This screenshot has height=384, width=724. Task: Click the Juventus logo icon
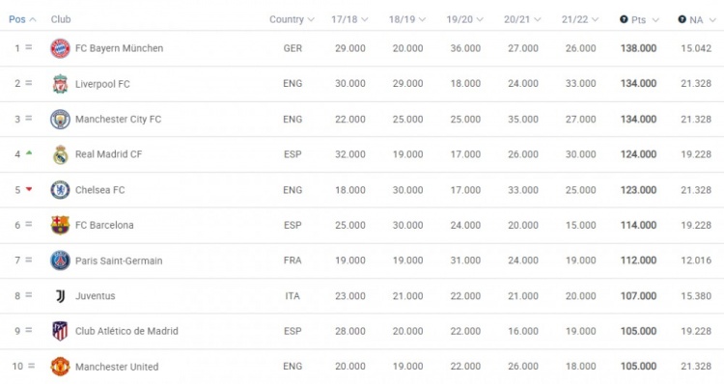coord(60,296)
